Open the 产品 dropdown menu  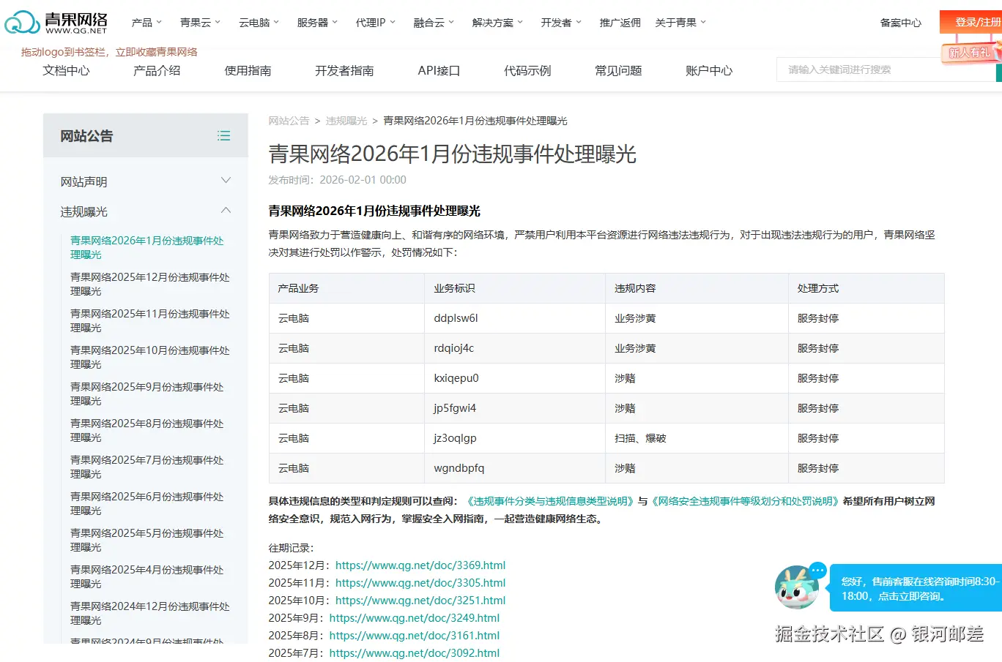click(146, 23)
